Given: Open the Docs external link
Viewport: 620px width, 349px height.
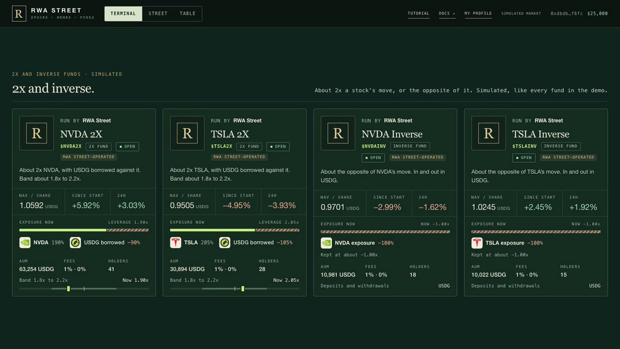Looking at the screenshot, I should pos(447,13).
